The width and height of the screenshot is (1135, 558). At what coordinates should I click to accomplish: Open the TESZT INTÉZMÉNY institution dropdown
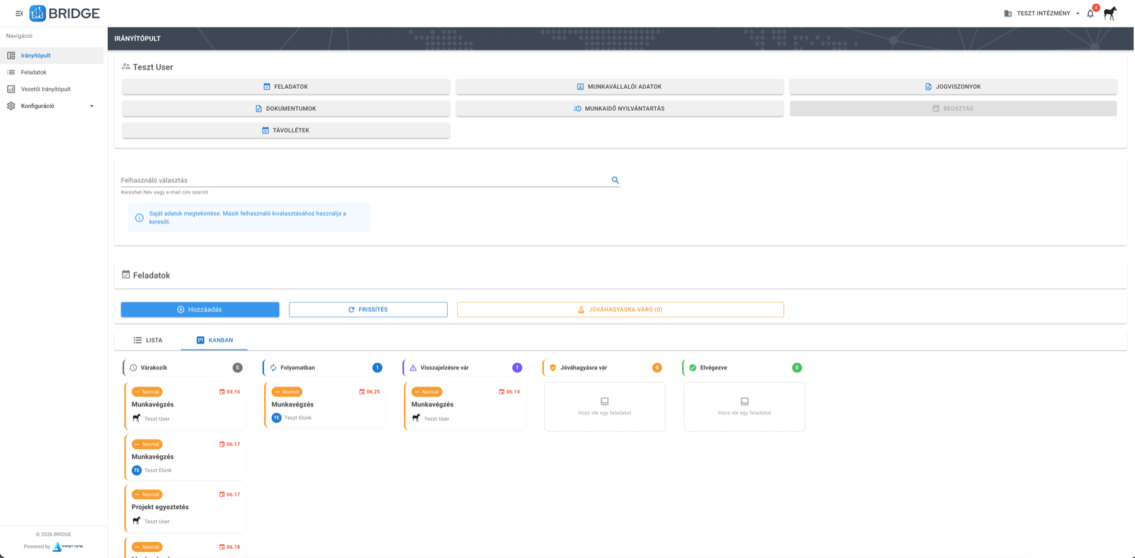point(1042,13)
